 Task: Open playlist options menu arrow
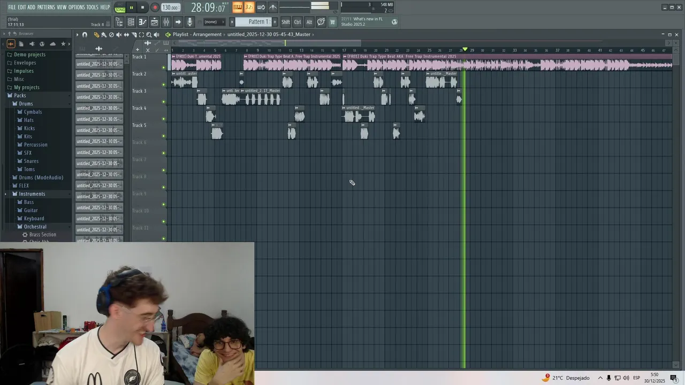click(x=78, y=35)
